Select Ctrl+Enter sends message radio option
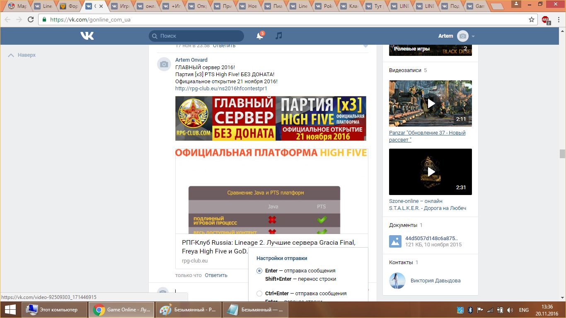The width and height of the screenshot is (566, 318). pos(259,294)
